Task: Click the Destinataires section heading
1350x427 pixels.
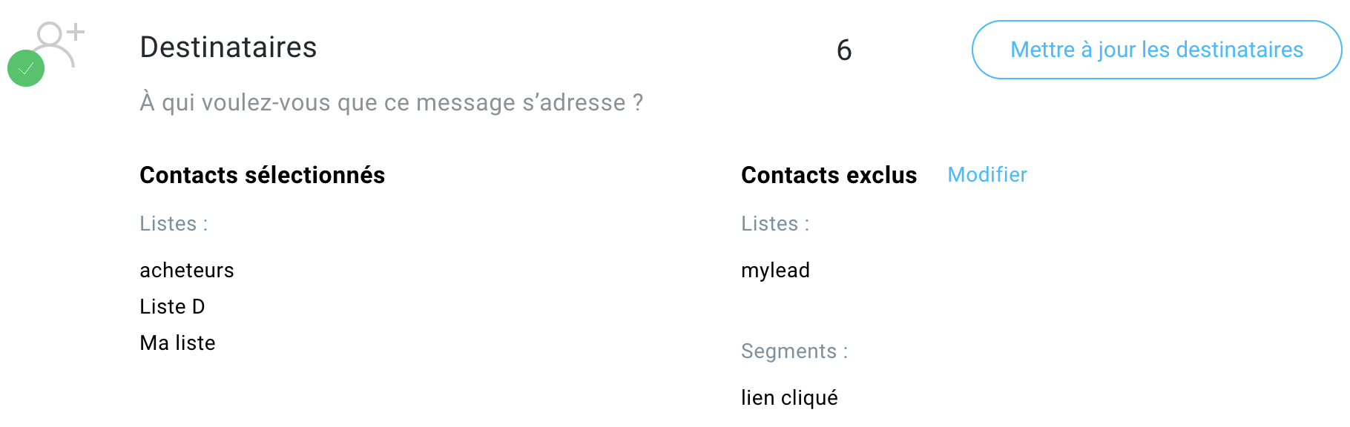Action: coord(228,47)
